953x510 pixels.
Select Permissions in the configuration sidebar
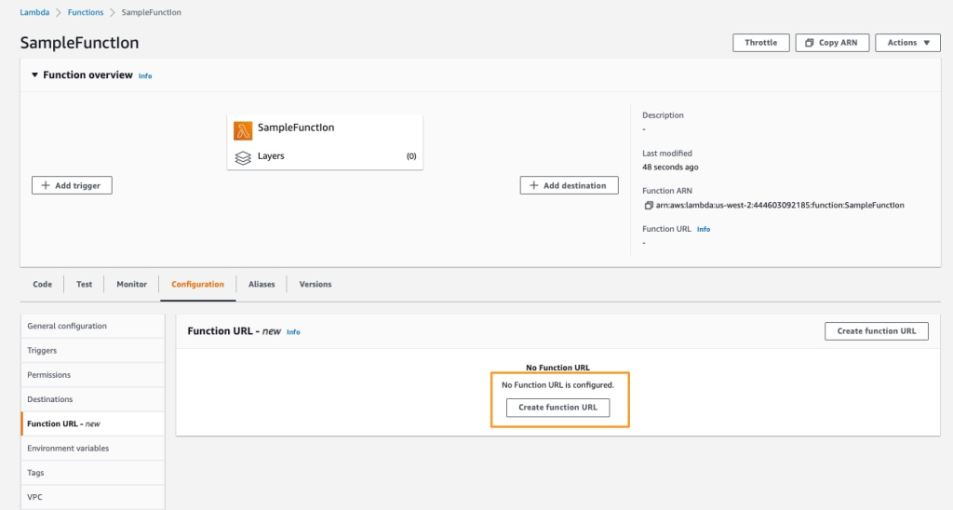point(49,375)
